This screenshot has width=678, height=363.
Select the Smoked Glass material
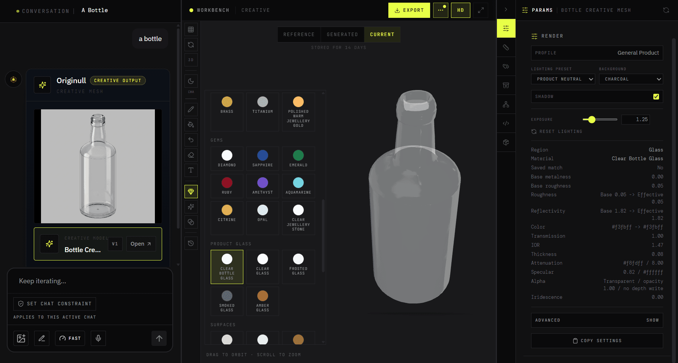tap(227, 301)
